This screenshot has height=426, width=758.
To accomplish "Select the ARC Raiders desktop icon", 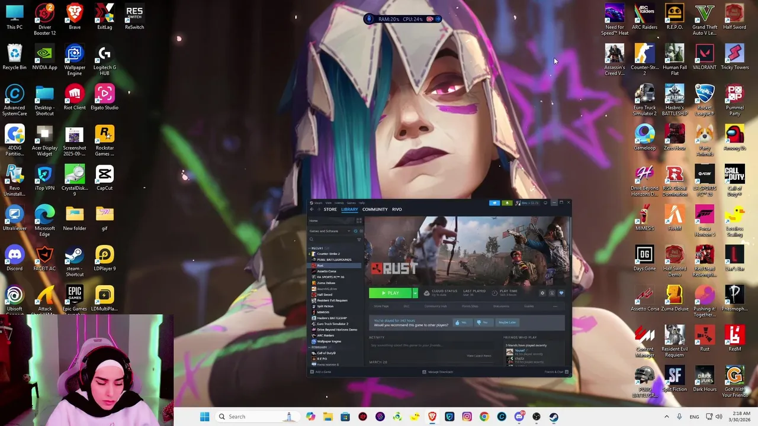I will pyautogui.click(x=644, y=17).
